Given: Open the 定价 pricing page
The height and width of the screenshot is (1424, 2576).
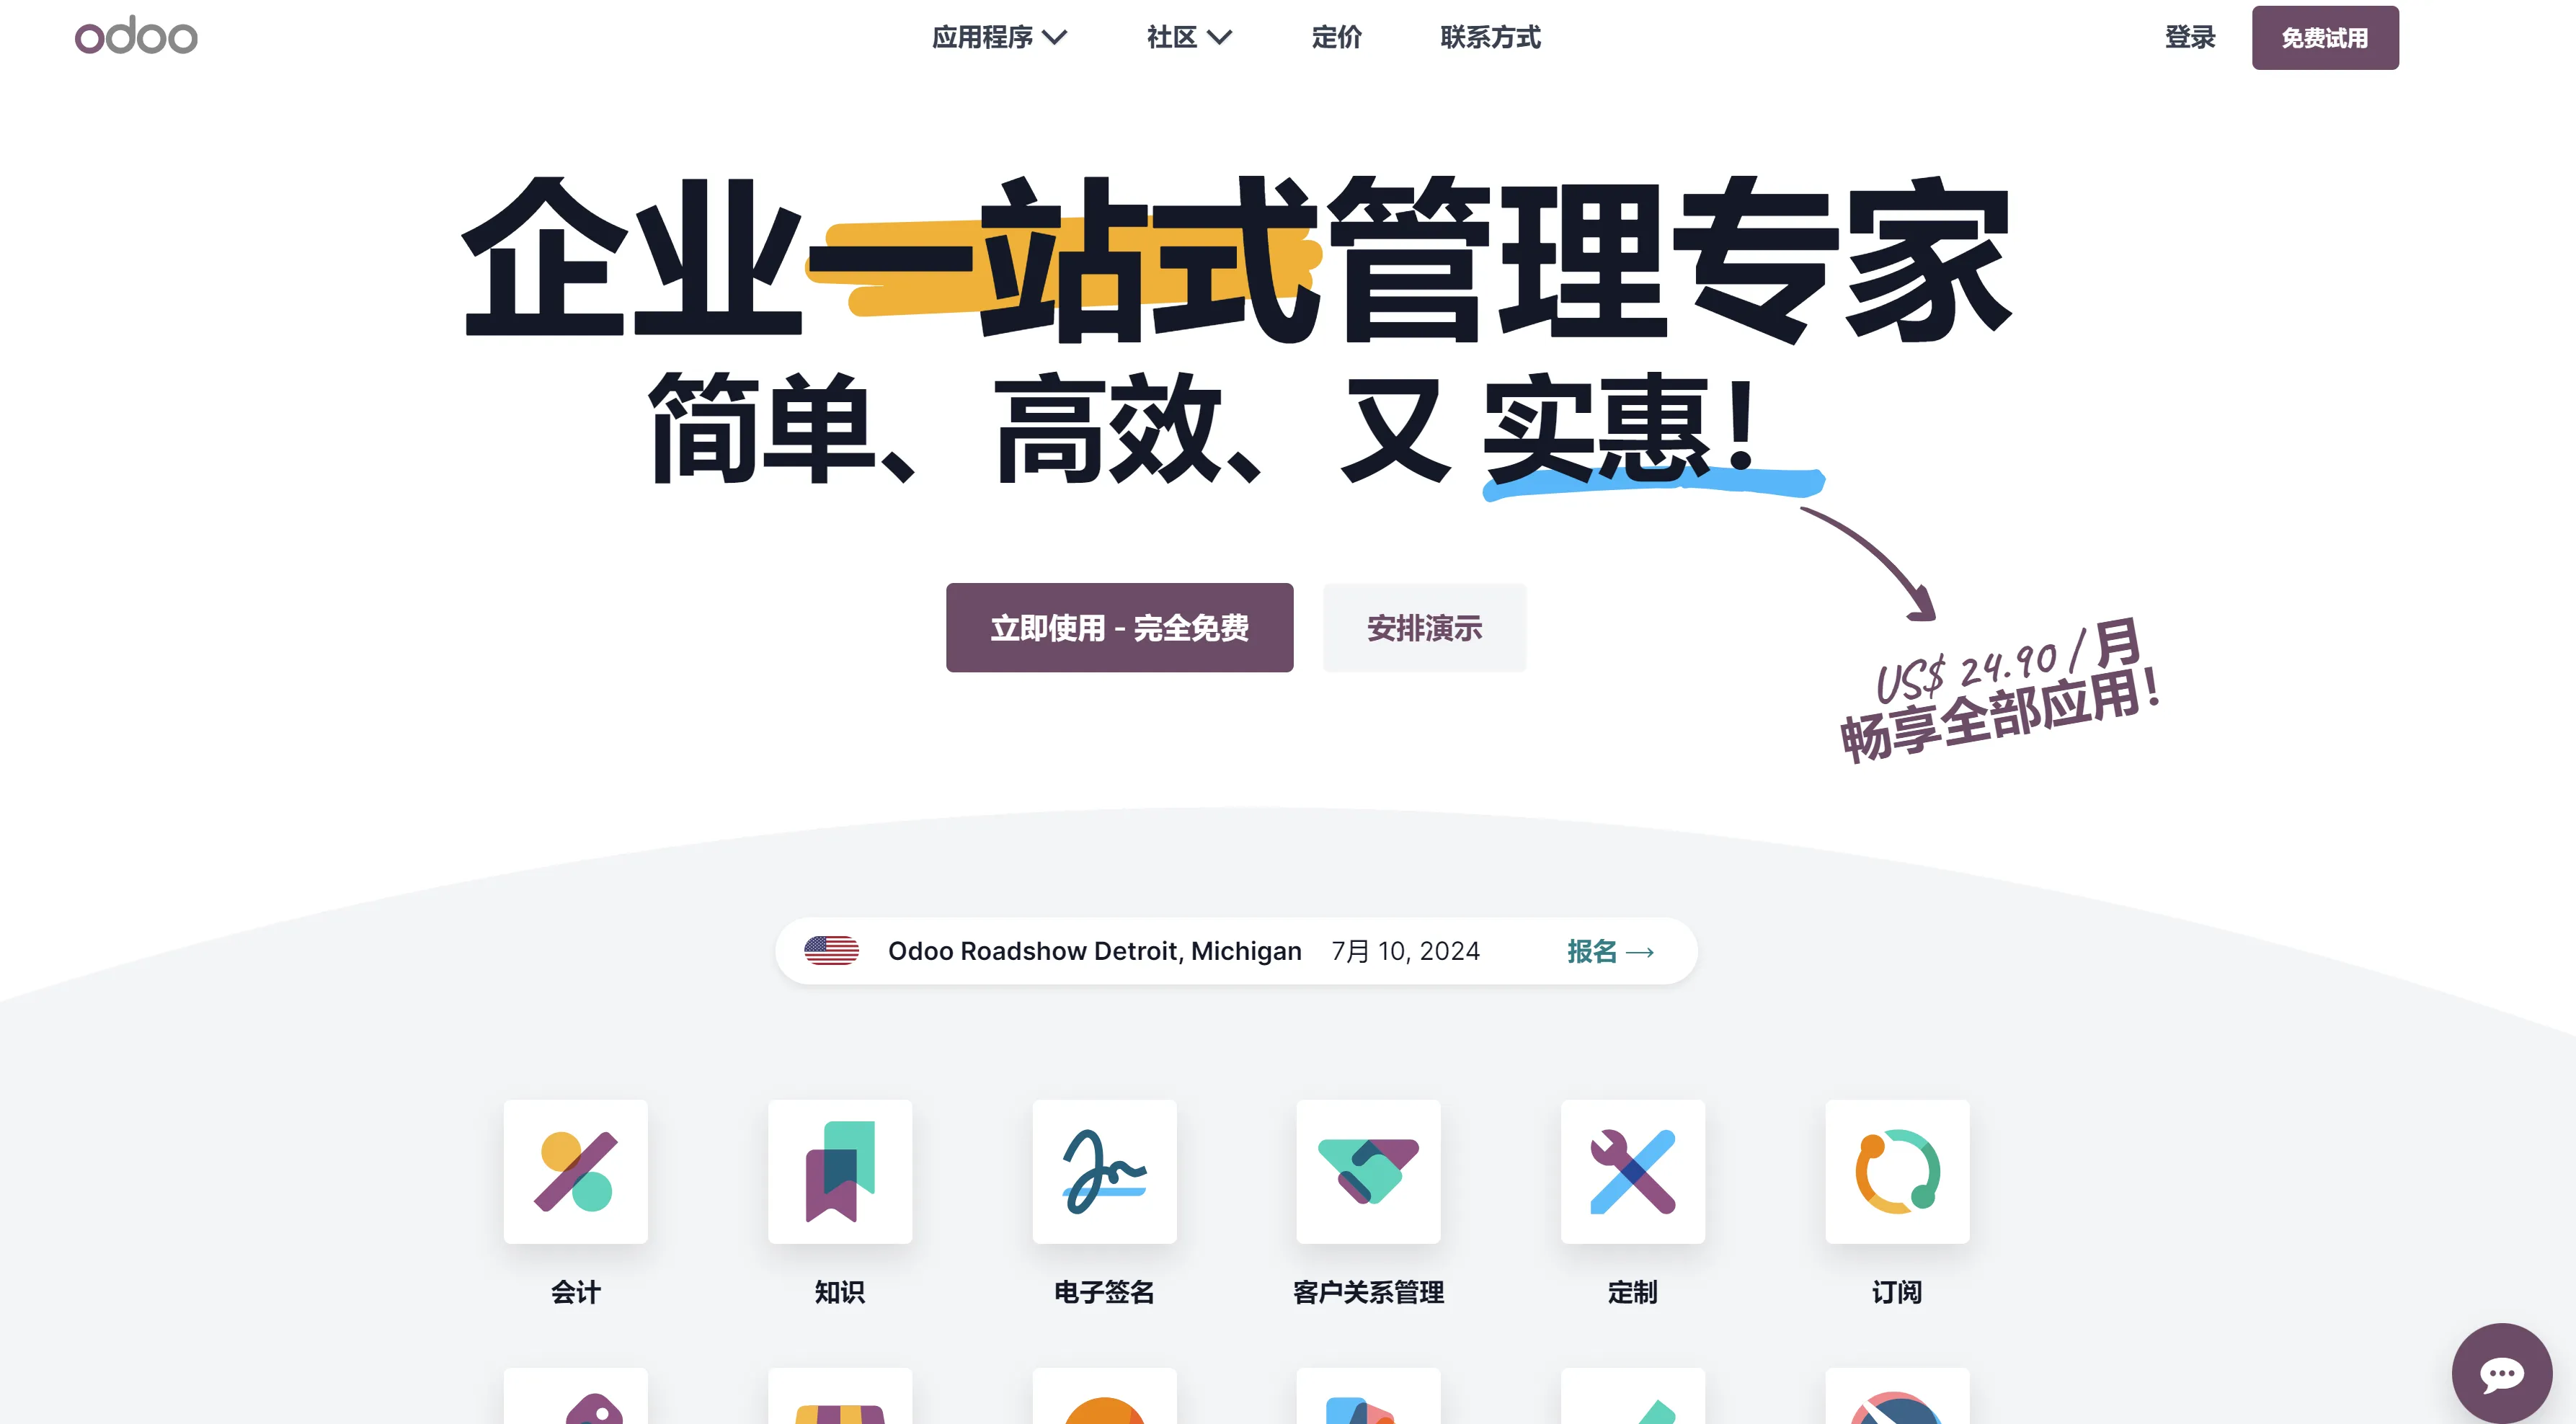Looking at the screenshot, I should point(1336,37).
